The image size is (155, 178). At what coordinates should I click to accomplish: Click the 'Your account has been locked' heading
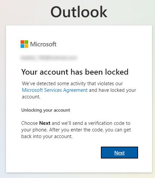click(75, 72)
